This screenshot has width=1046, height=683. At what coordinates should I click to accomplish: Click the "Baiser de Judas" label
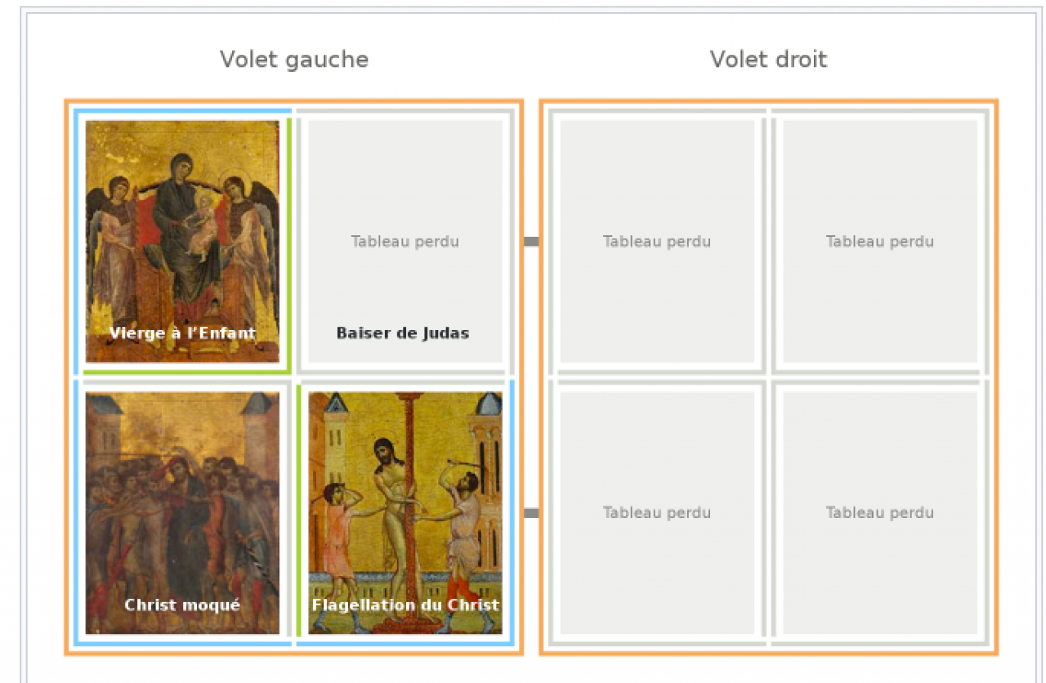click(x=403, y=333)
